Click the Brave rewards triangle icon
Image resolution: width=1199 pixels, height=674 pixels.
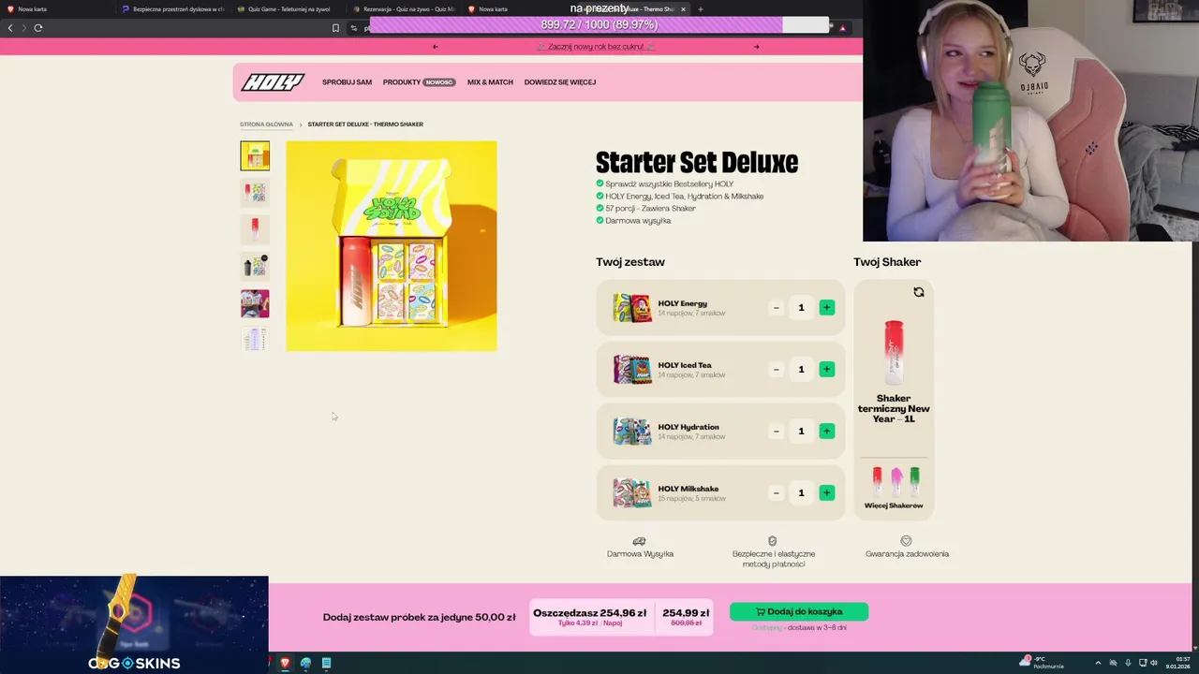pyautogui.click(x=842, y=28)
